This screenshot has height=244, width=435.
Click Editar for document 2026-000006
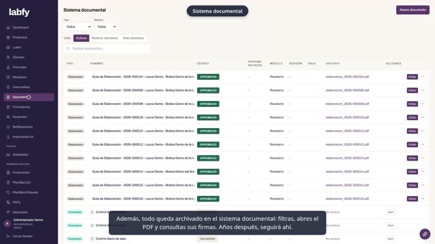tap(413, 90)
